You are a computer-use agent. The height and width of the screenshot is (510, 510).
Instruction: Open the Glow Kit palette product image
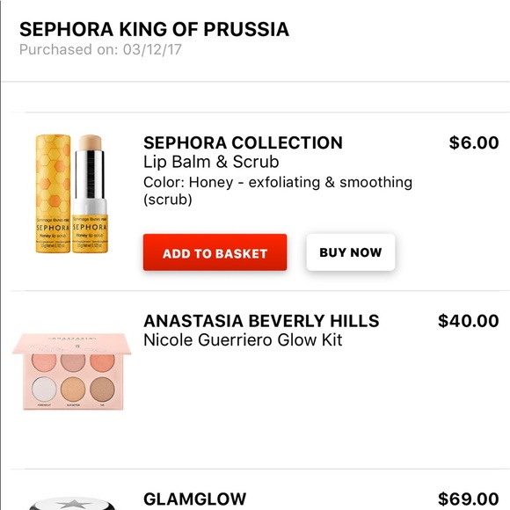(x=72, y=371)
